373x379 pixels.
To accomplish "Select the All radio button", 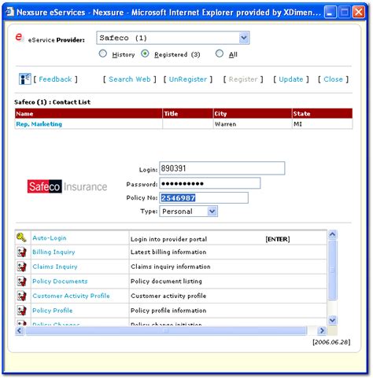I will pos(220,53).
